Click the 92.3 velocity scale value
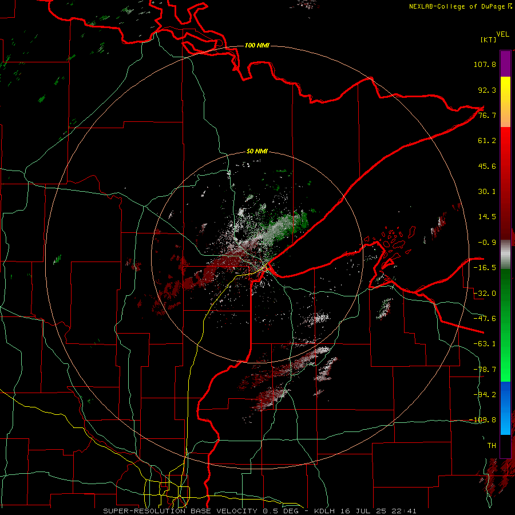The width and height of the screenshot is (515, 515). click(487, 90)
